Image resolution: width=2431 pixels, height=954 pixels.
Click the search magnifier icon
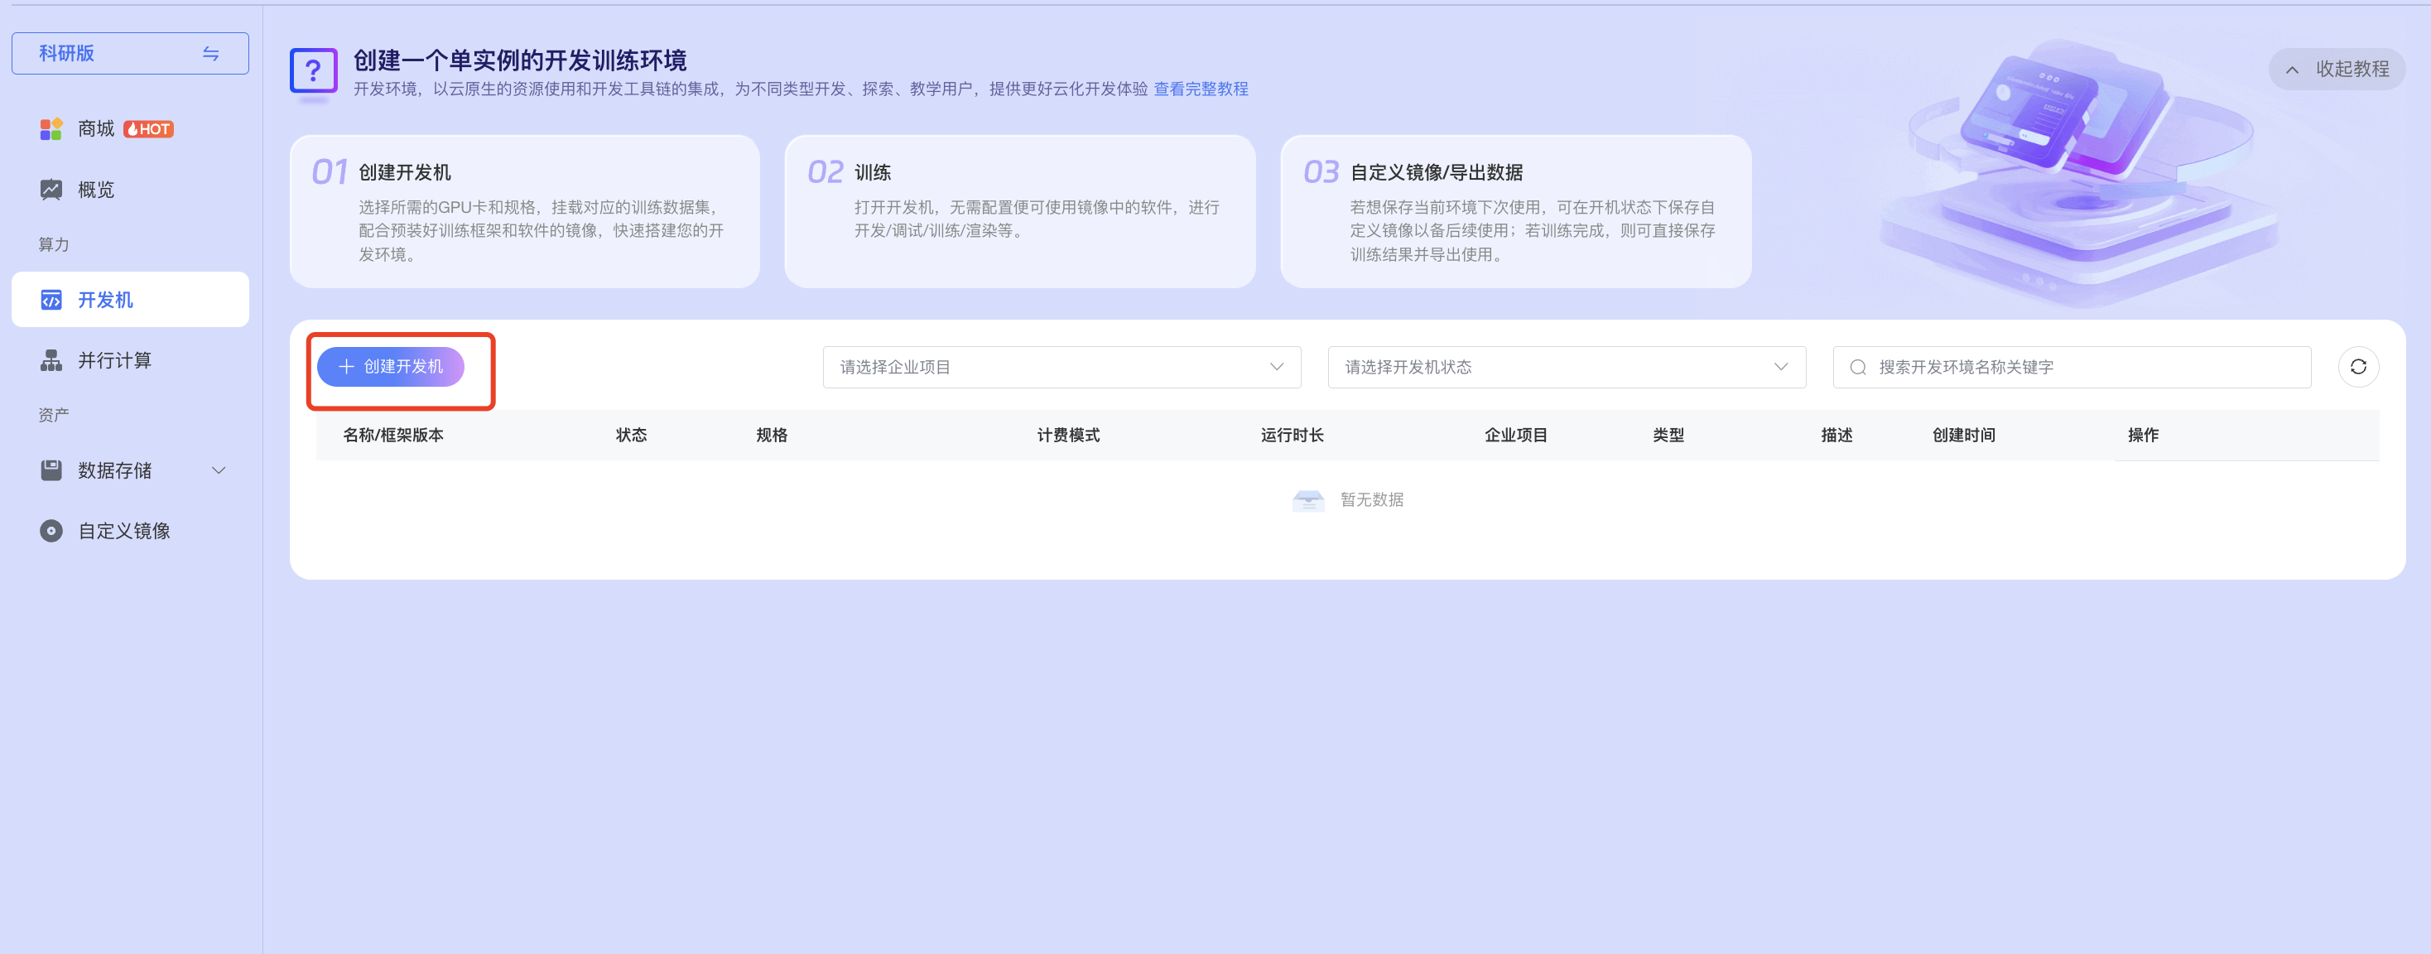[1857, 367]
